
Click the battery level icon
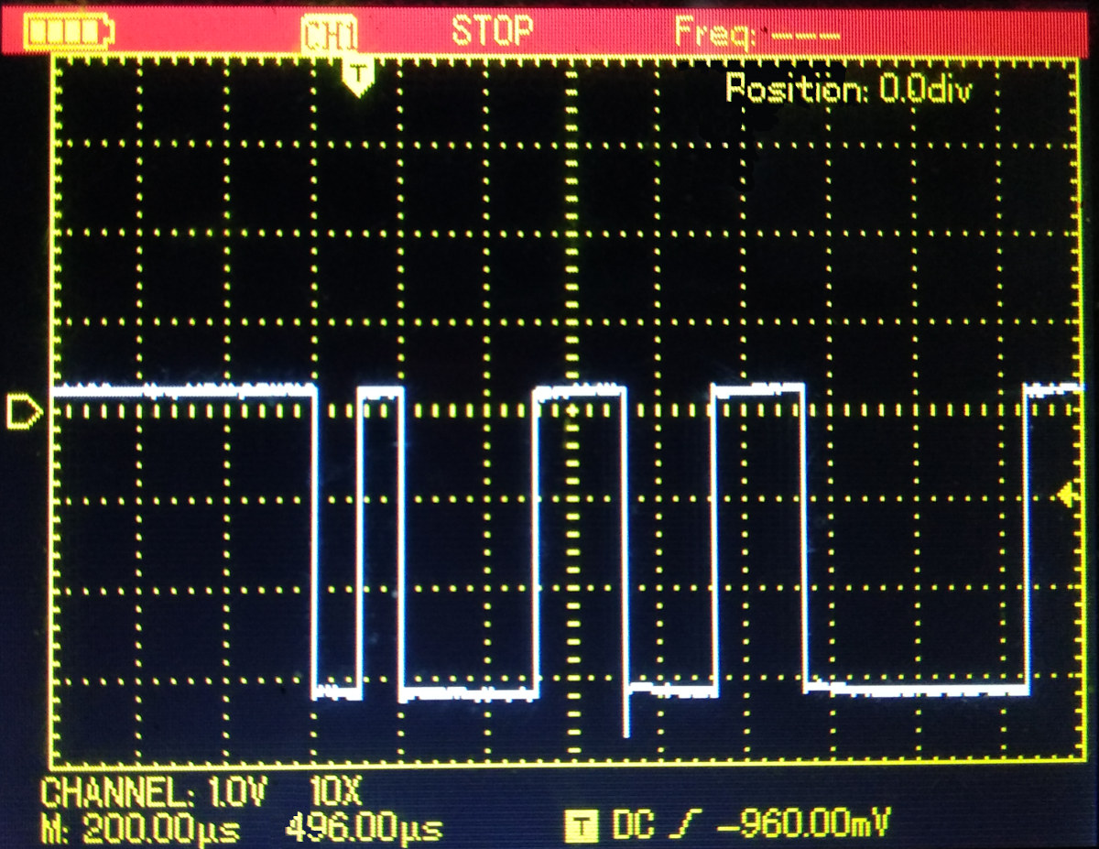(x=69, y=33)
